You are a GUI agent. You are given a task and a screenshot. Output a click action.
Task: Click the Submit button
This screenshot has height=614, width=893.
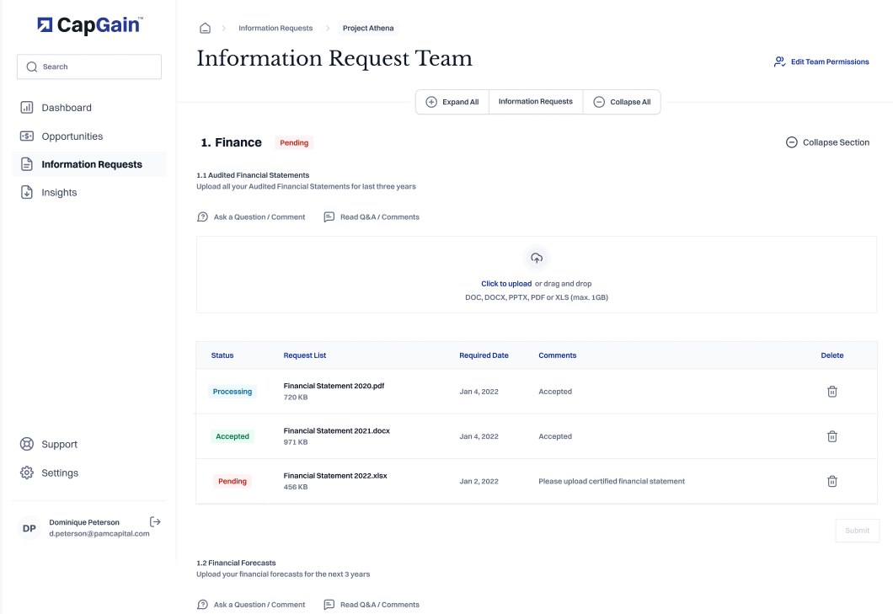pyautogui.click(x=857, y=531)
